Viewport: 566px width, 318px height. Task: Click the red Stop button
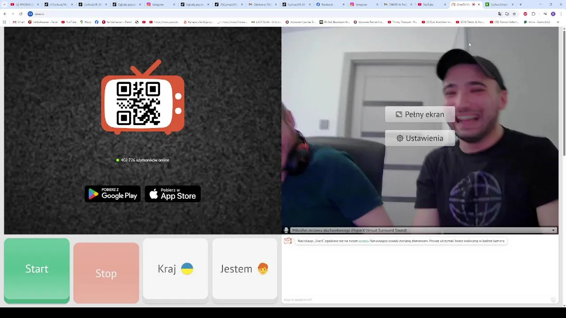106,273
